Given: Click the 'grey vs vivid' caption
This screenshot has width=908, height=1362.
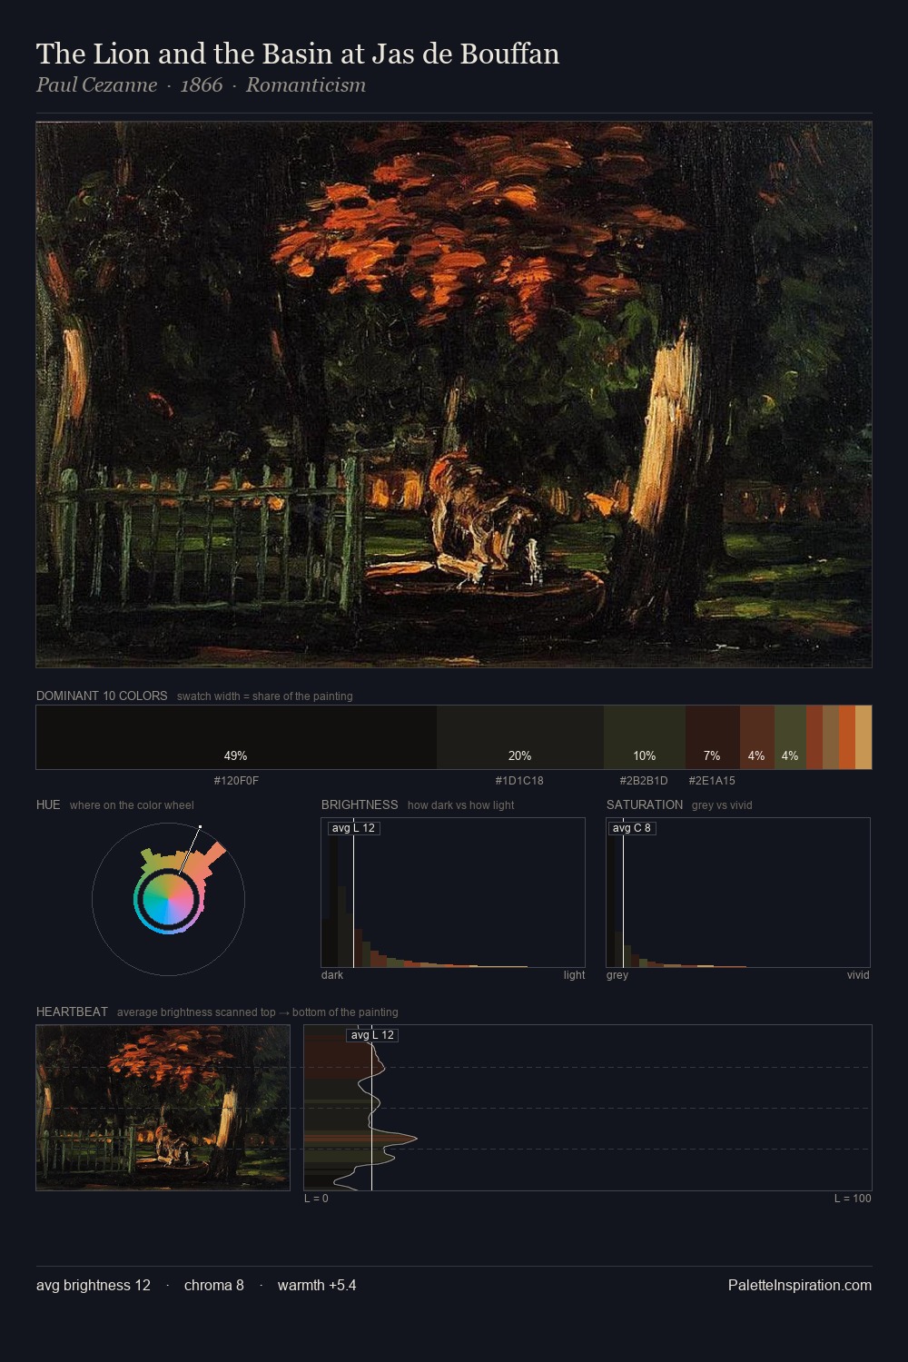Looking at the screenshot, I should pyautogui.click(x=722, y=805).
